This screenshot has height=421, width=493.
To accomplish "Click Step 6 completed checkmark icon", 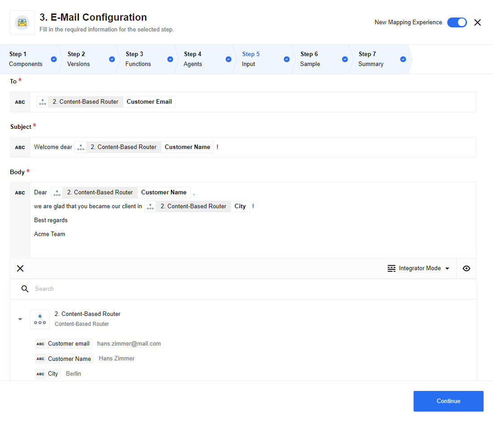I will [x=345, y=59].
